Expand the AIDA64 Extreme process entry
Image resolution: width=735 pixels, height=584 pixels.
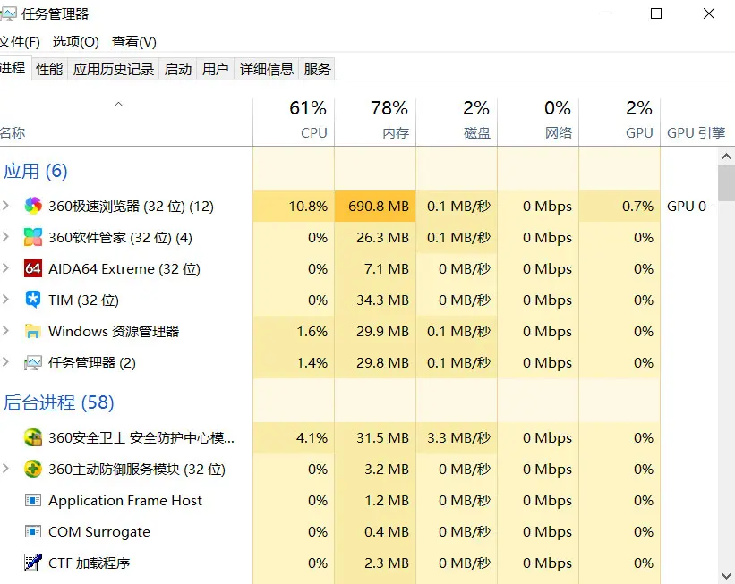click(5, 268)
